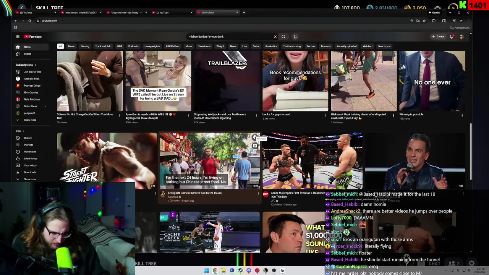Open Chrome from the taskbar
Screen dimensions: 489x275
[215, 270]
